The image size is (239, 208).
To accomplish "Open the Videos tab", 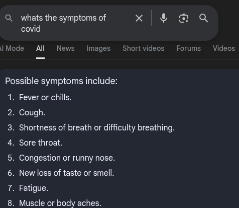I will point(224,48).
